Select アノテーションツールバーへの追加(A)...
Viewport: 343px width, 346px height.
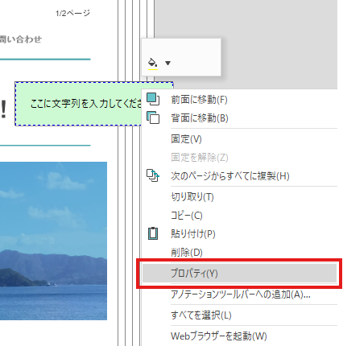pyautogui.click(x=239, y=295)
